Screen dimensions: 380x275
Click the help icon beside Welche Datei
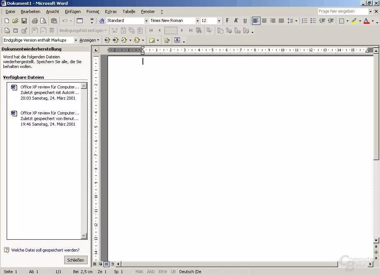tap(7, 250)
